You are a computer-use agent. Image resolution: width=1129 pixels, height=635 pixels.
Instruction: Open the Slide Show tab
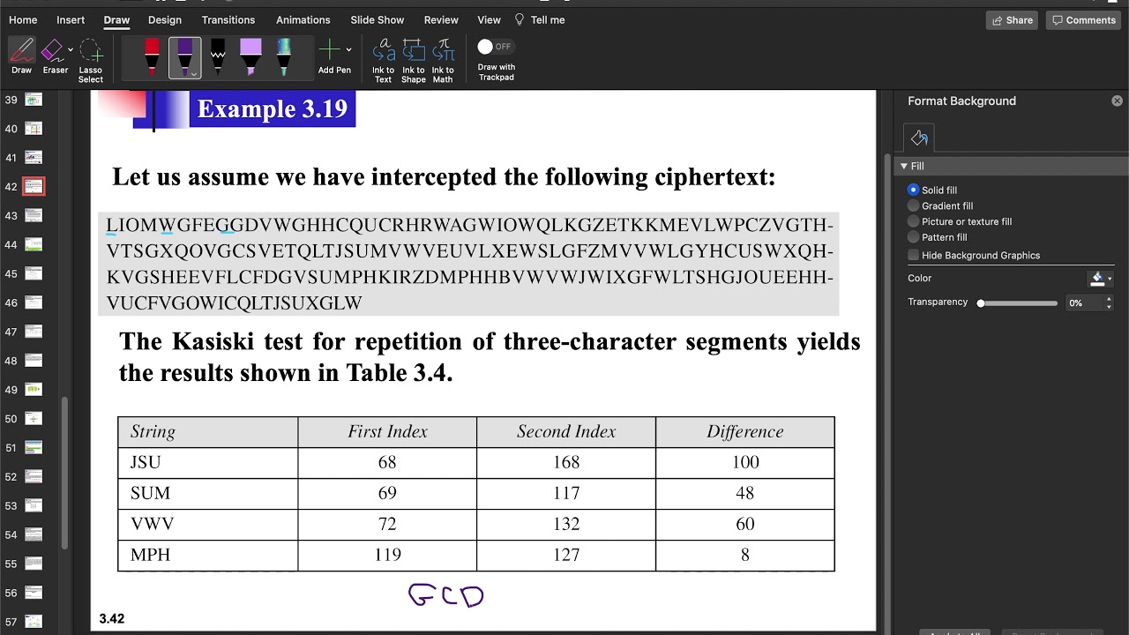click(378, 19)
